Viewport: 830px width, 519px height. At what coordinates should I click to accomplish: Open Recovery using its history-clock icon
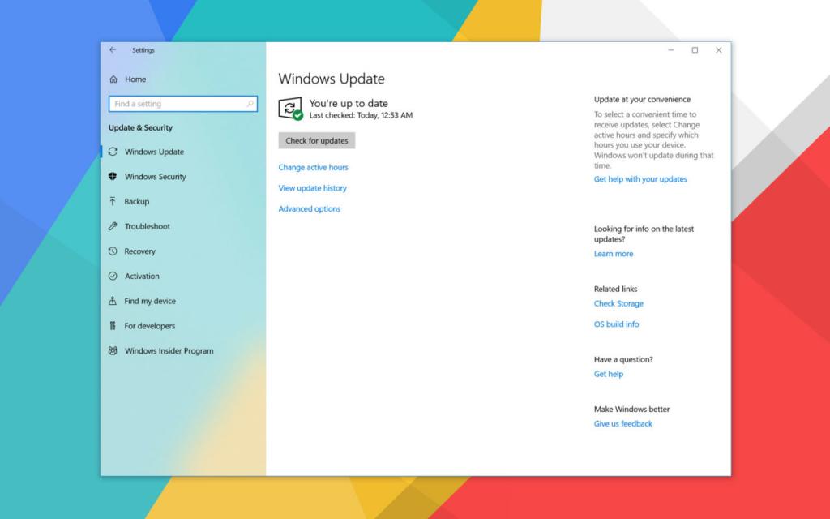114,251
